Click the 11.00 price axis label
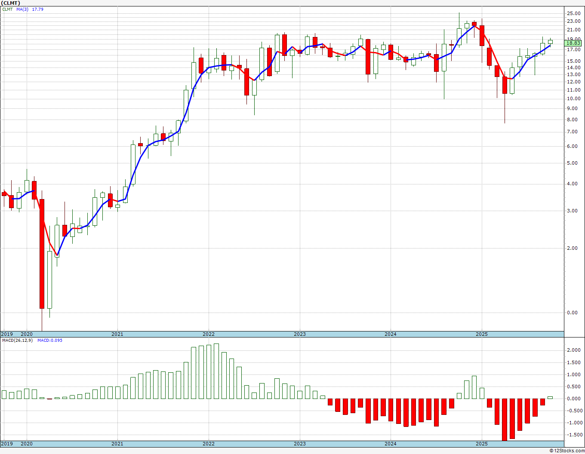 (574, 90)
